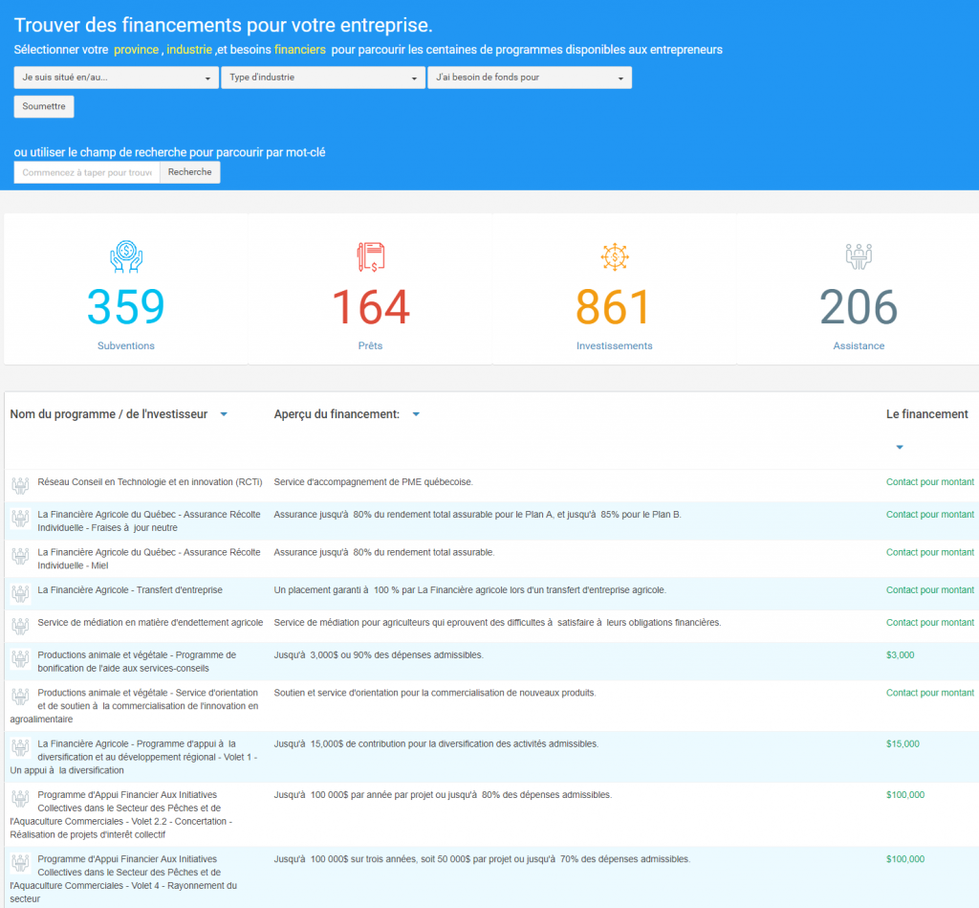
Task: Select the 861 Investissements count
Action: 615,307
